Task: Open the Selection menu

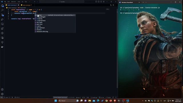Action: tap(13, 2)
